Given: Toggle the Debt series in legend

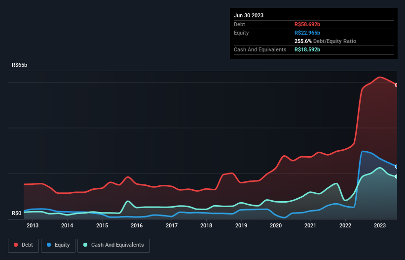Looking at the screenshot, I should pos(22,245).
